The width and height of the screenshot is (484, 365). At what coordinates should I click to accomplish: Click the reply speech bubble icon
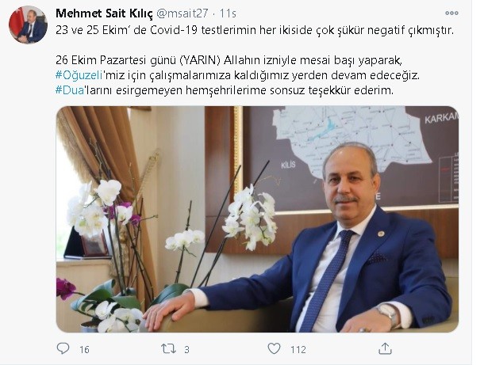click(63, 348)
